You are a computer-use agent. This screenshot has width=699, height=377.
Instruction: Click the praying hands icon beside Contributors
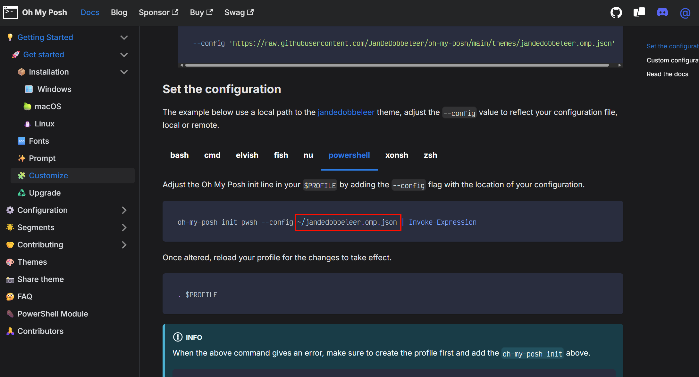[x=10, y=331]
